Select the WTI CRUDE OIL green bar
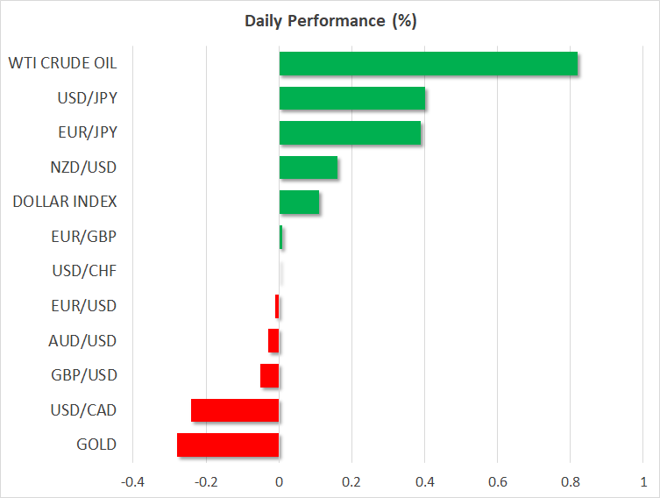660x498 pixels. click(428, 64)
